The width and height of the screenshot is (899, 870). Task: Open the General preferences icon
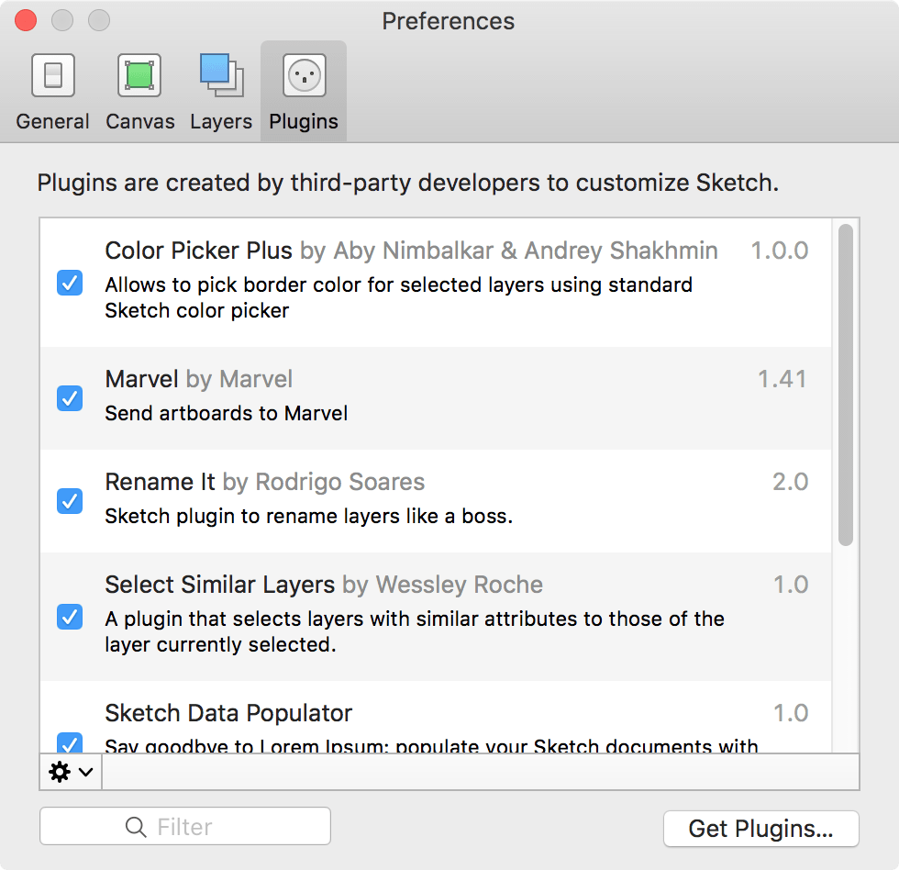[53, 75]
